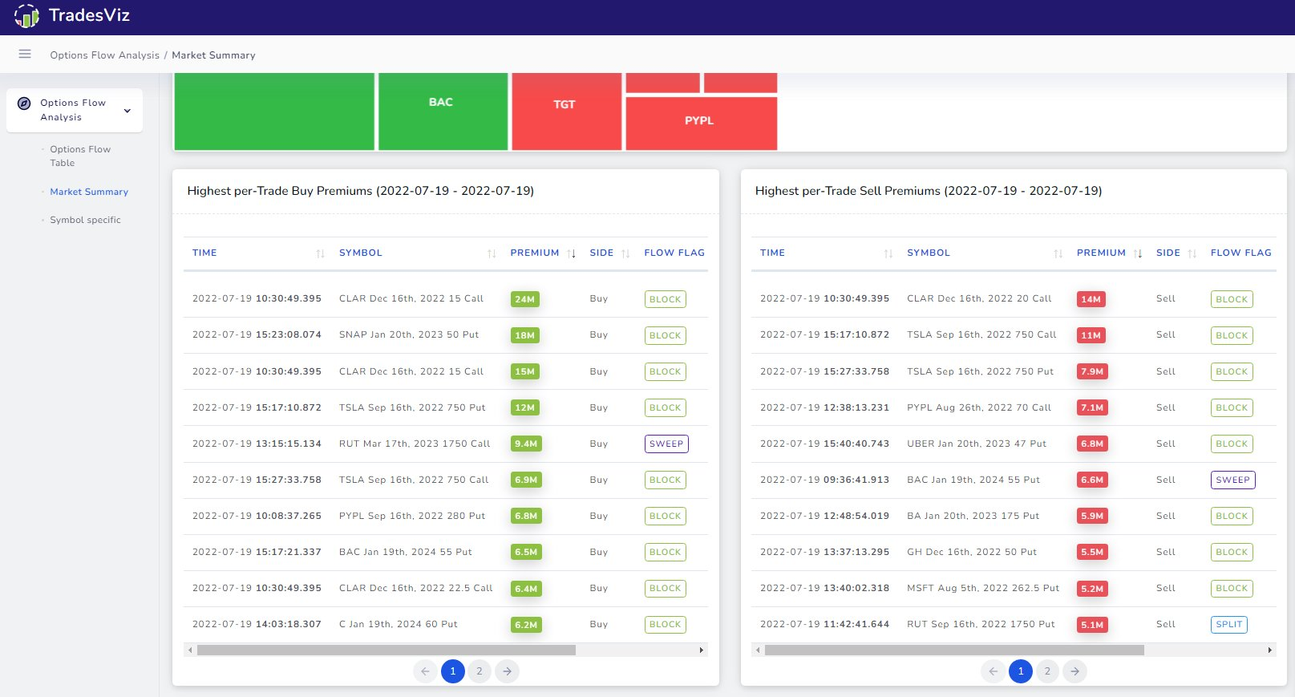Click SWEEP flag on BAC 55 Put sell row
This screenshot has width=1295, height=697.
[x=1233, y=480]
